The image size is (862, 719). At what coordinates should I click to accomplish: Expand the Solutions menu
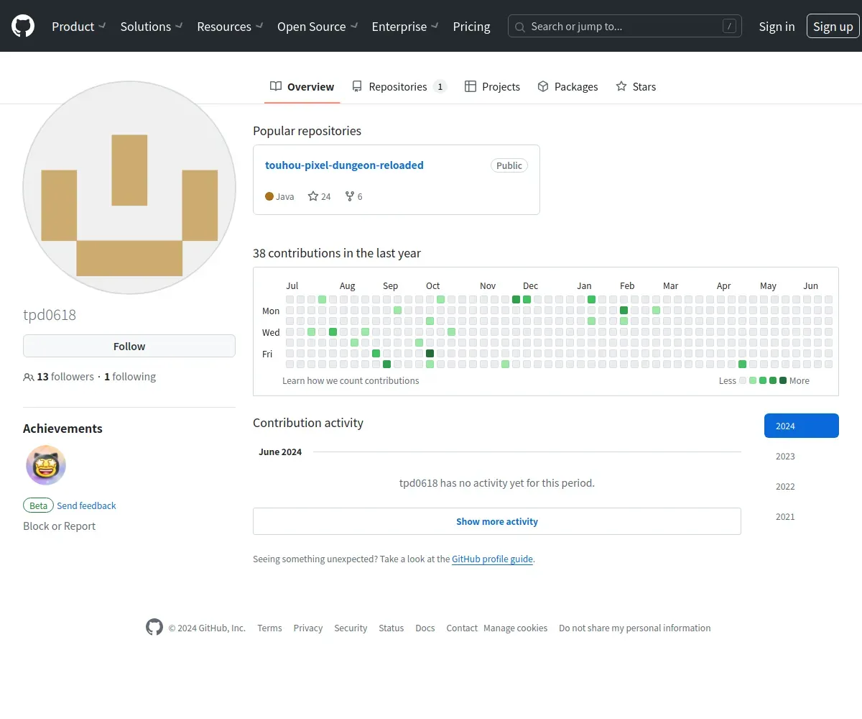tap(152, 27)
